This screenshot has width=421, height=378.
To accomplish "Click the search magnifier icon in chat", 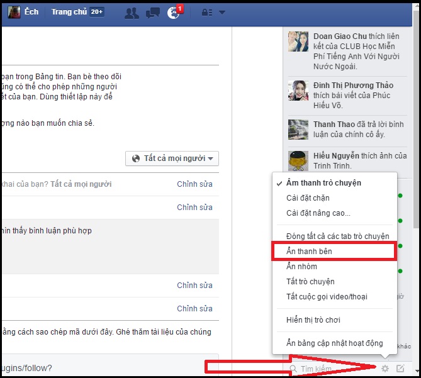I will click(293, 369).
